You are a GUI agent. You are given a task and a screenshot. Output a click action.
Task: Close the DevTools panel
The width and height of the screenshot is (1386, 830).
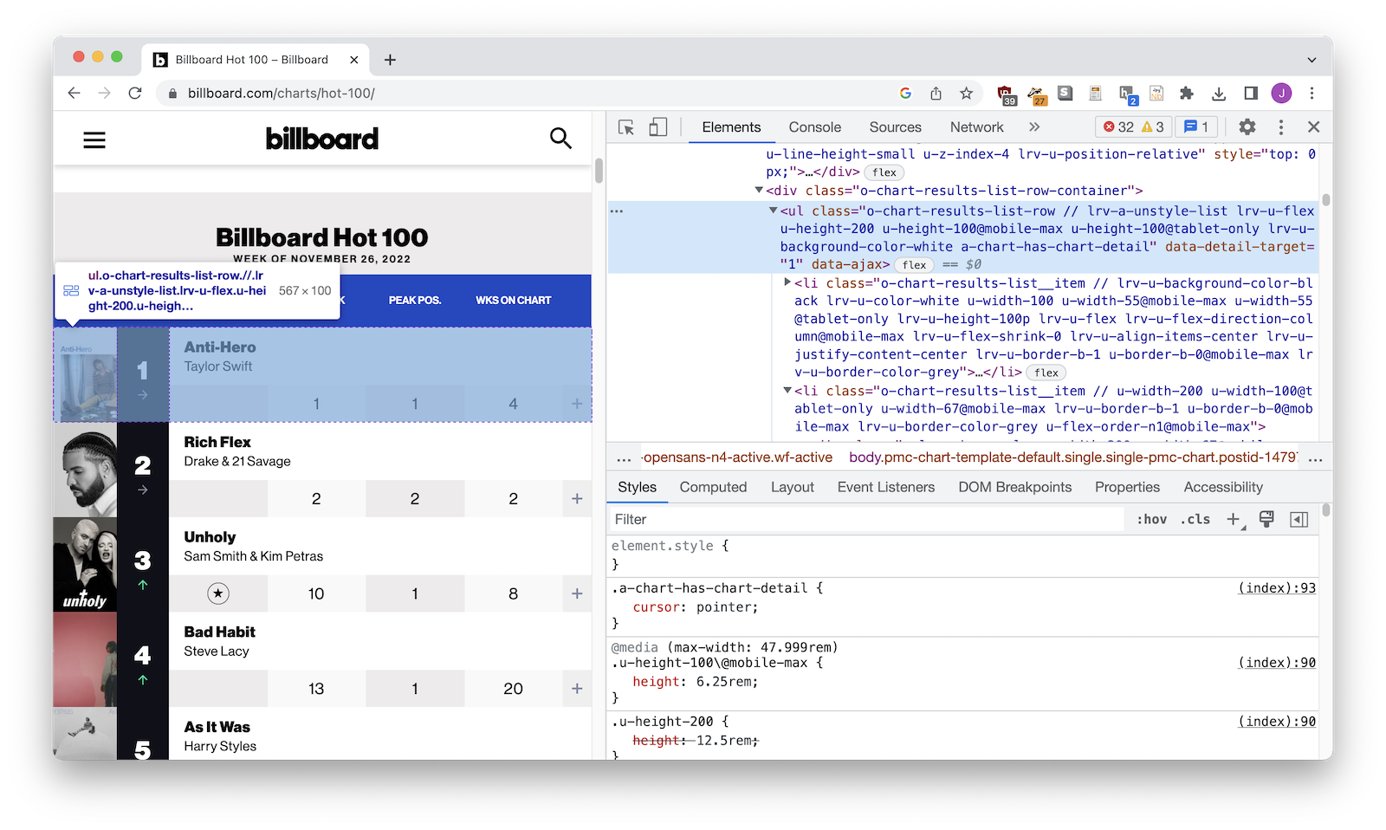1313,127
